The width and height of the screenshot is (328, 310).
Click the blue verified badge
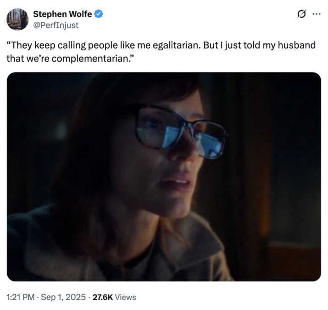[98, 14]
